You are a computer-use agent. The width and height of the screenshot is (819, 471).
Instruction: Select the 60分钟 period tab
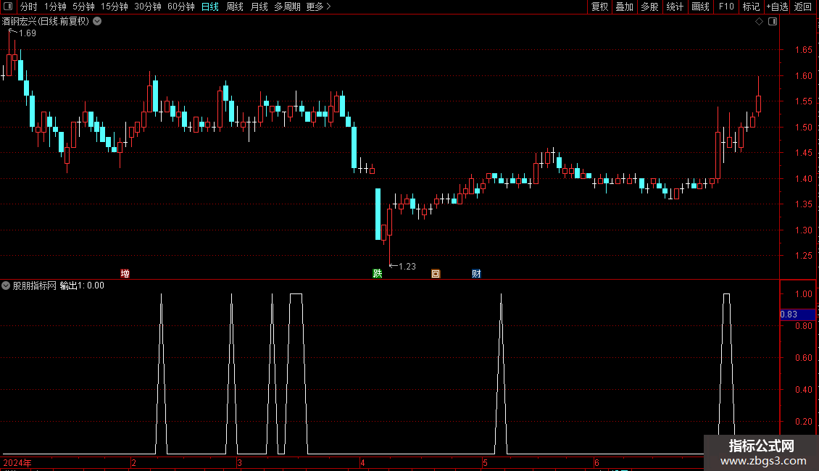coord(180,7)
